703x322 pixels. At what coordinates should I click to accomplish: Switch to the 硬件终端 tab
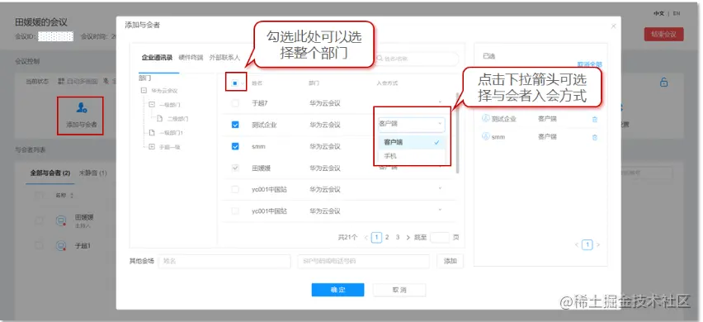[x=191, y=58]
